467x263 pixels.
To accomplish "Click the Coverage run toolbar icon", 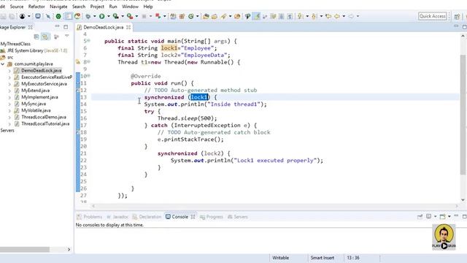I will 115,16.
